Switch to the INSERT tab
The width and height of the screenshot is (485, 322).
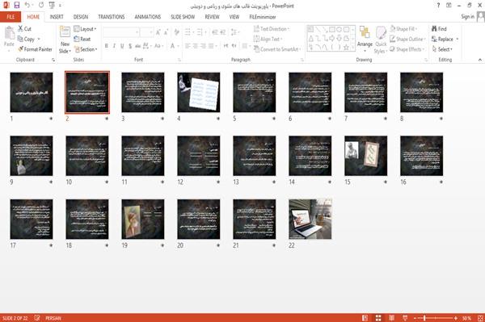57,17
